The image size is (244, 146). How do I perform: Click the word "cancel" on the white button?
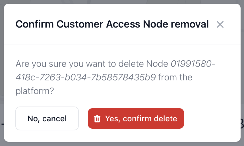click(x=55, y=118)
